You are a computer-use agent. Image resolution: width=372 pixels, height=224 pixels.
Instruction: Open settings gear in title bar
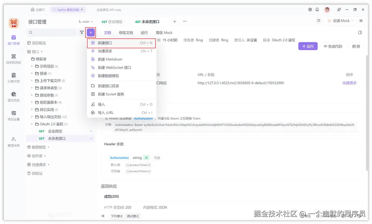[310, 10]
